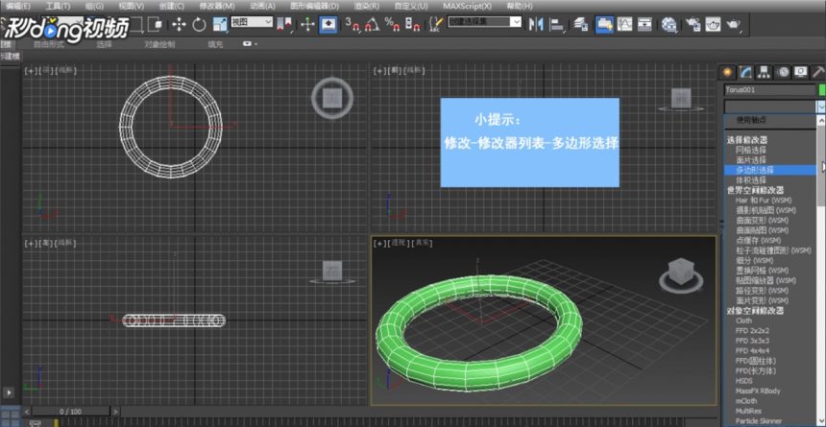Open the Schematic View
This screenshot has width=826, height=427.
click(x=644, y=24)
